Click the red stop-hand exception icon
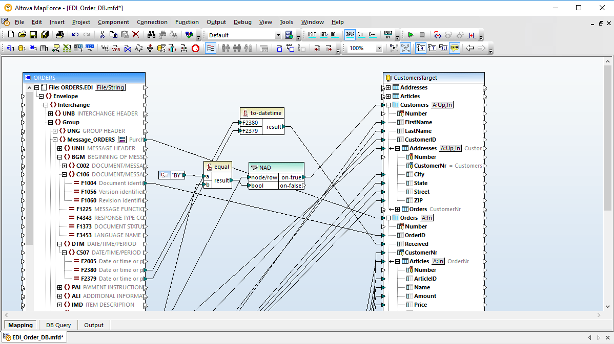The image size is (614, 344). pos(195,48)
